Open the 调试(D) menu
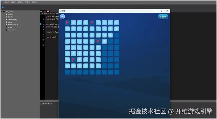Viewport: 217px width, 119px height. click(x=20, y=2)
